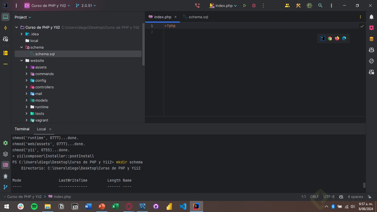
Task: Toggle the read-only lock icon in the status bar
Action: (369, 197)
